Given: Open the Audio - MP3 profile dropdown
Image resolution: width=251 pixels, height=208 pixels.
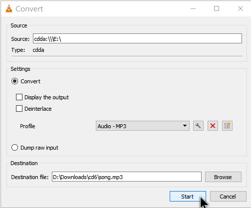Looking at the screenshot, I should pyautogui.click(x=143, y=126).
